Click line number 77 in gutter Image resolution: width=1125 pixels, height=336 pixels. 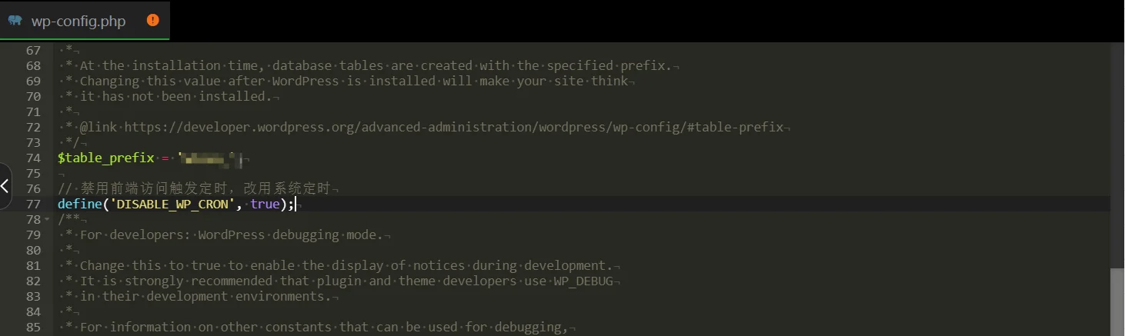33,204
